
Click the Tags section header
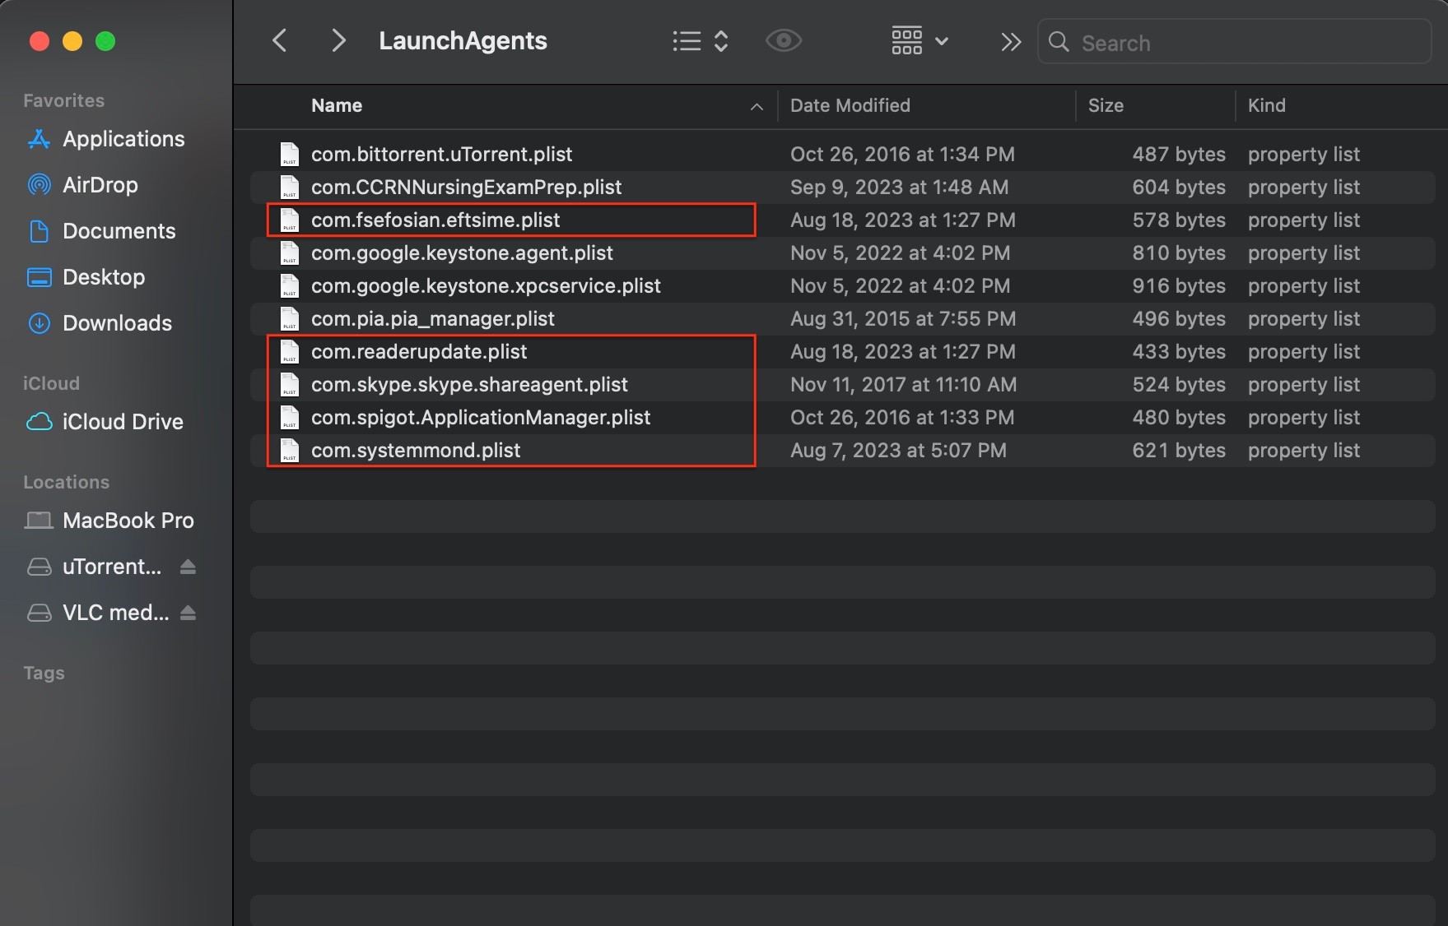pos(44,673)
